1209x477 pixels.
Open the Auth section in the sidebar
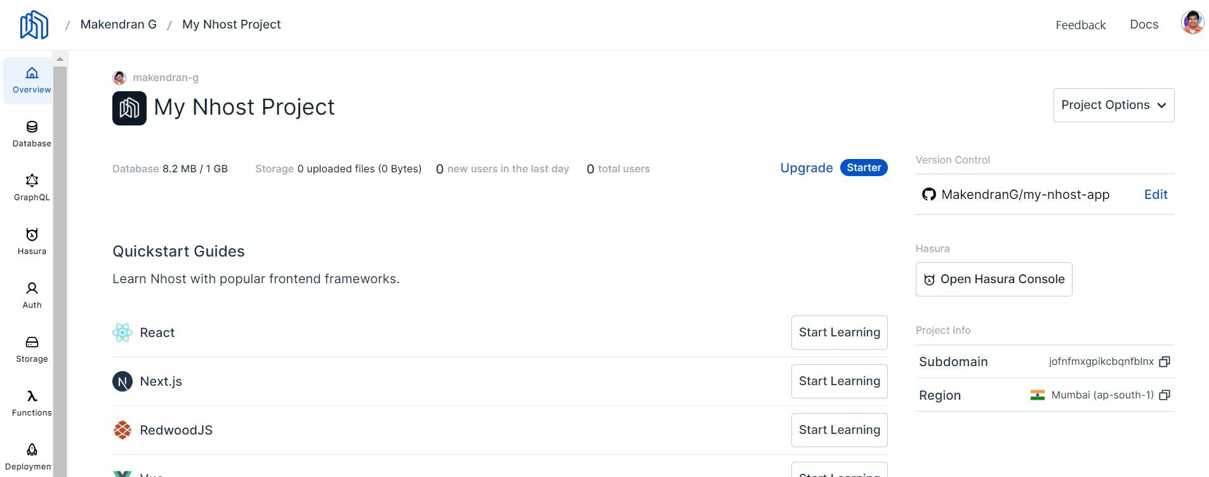[x=32, y=296]
